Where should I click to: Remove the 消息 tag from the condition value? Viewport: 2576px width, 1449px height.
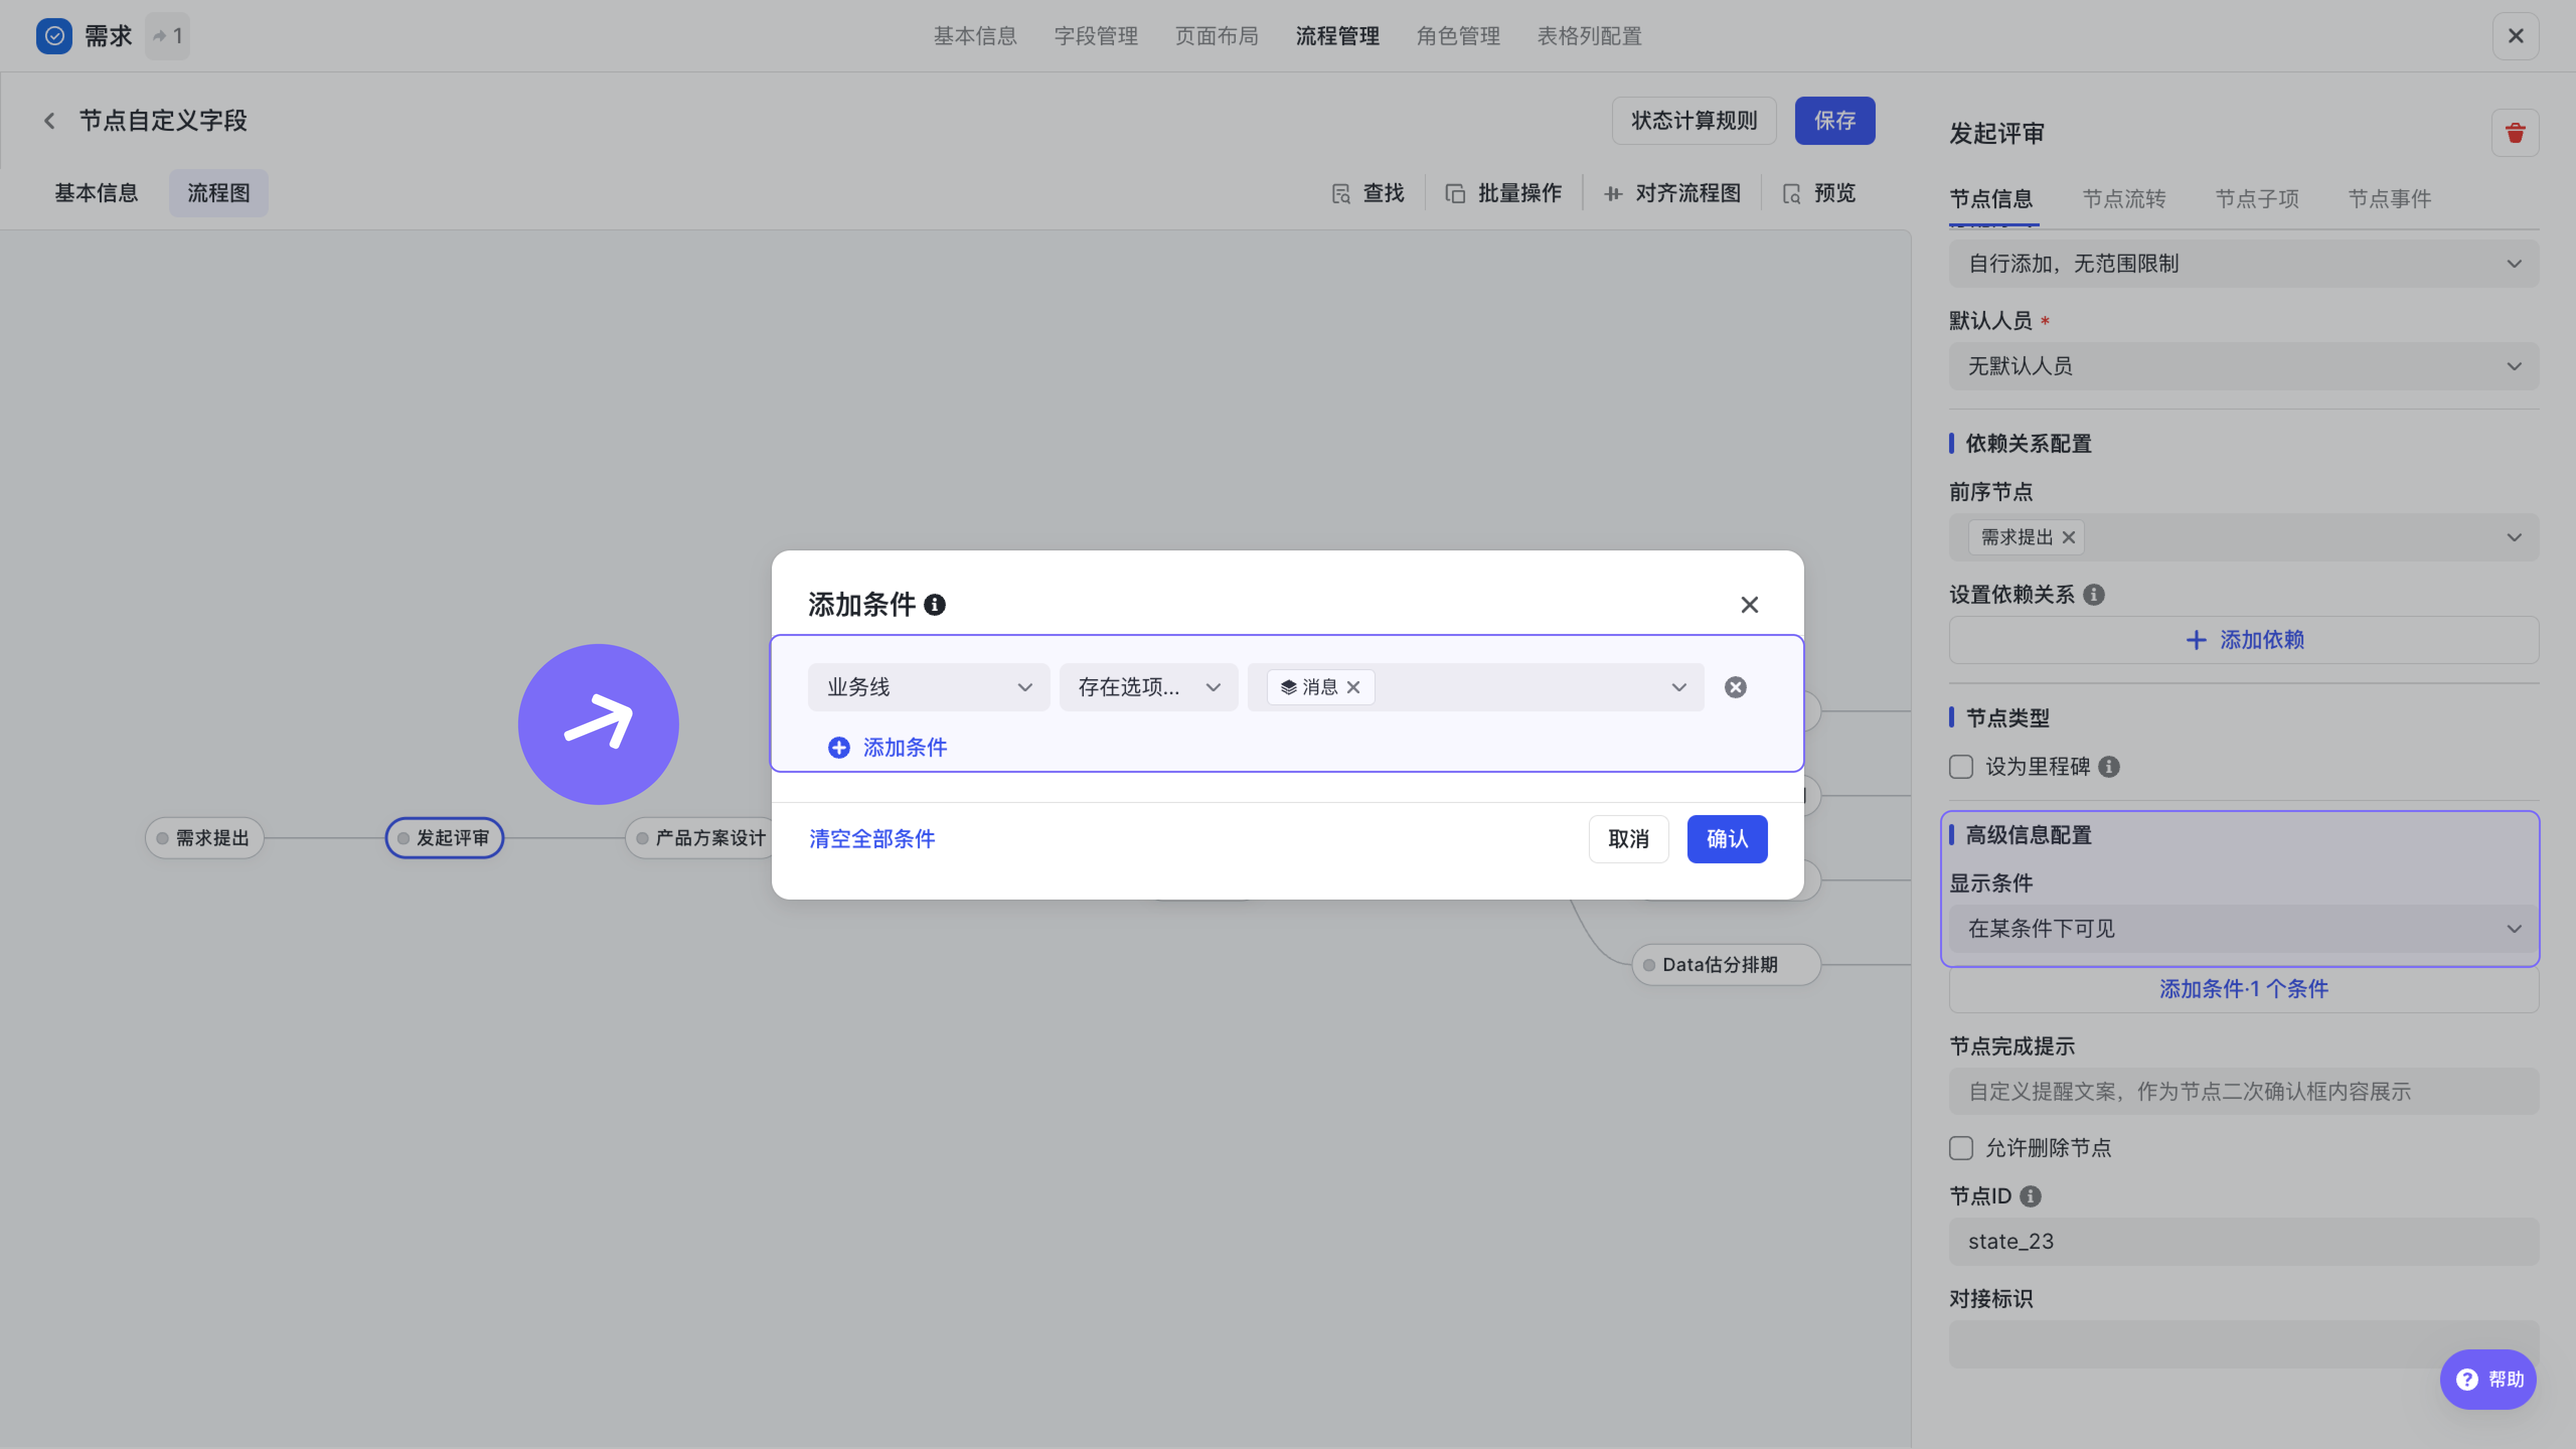coord(1353,687)
